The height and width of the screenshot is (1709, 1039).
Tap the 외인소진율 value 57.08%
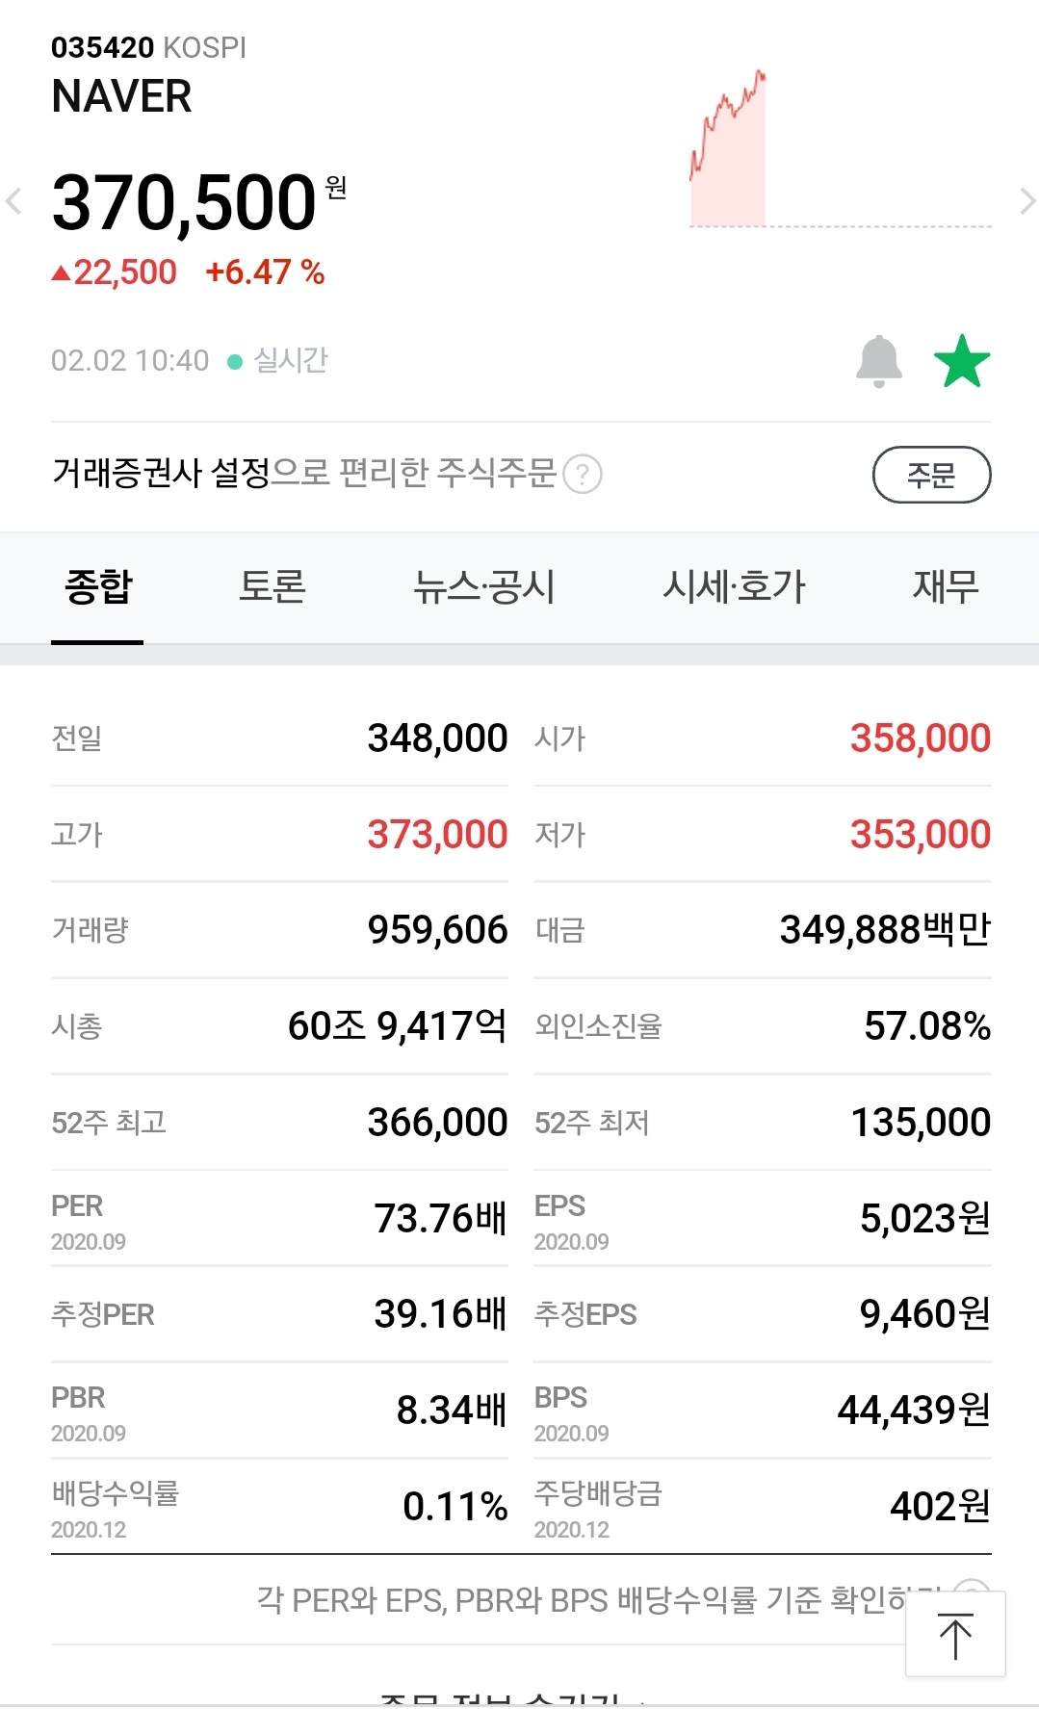(926, 1026)
